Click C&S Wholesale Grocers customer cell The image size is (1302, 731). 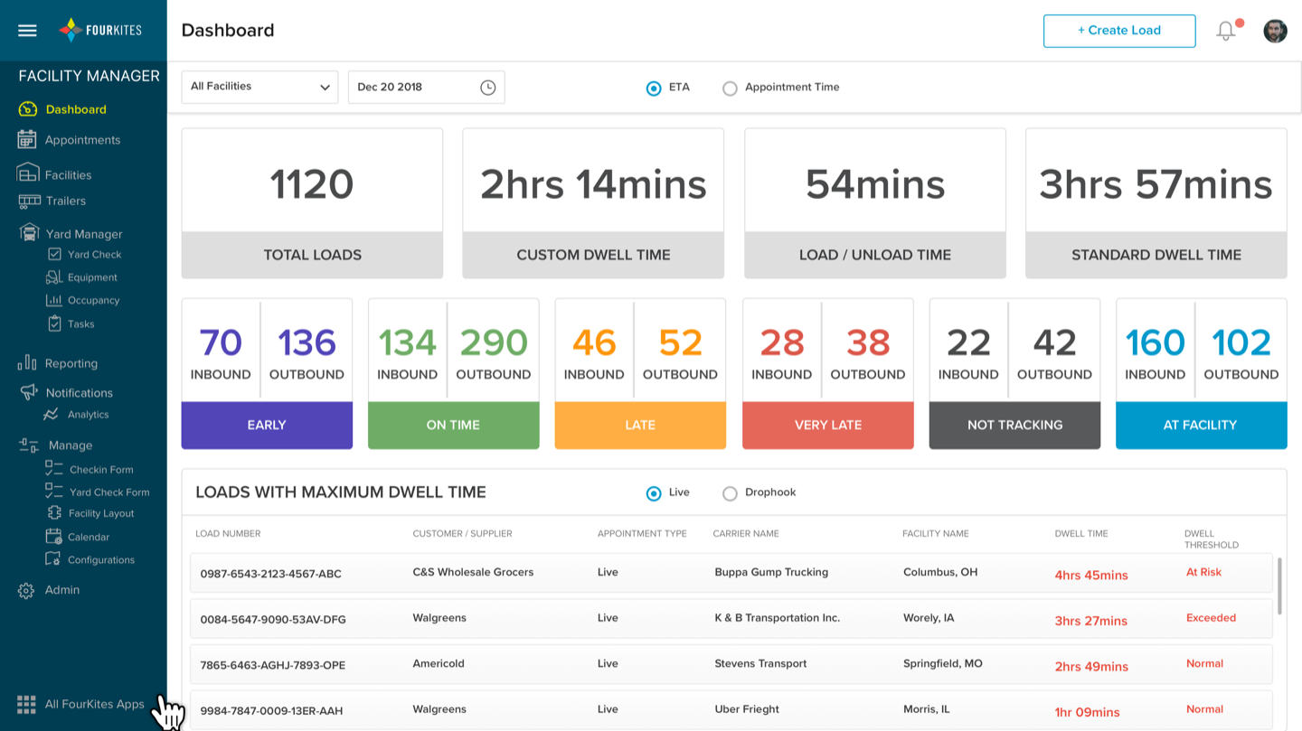(473, 572)
